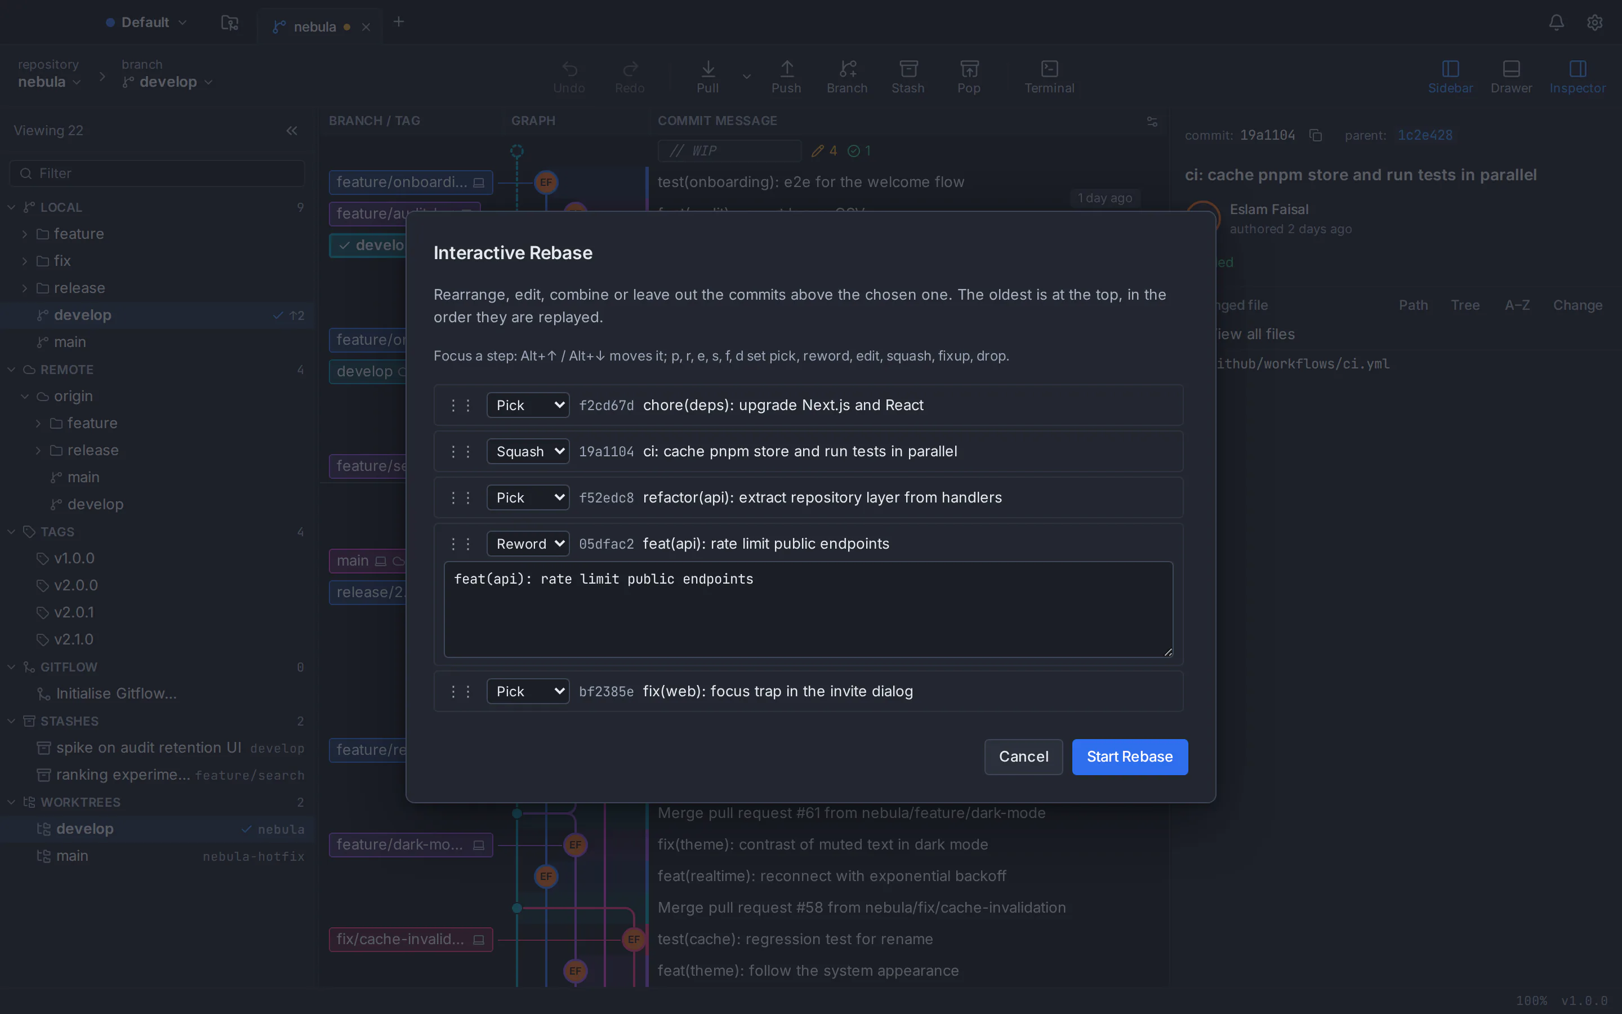Click Start Rebase button
This screenshot has height=1014, width=1622.
1130,757
